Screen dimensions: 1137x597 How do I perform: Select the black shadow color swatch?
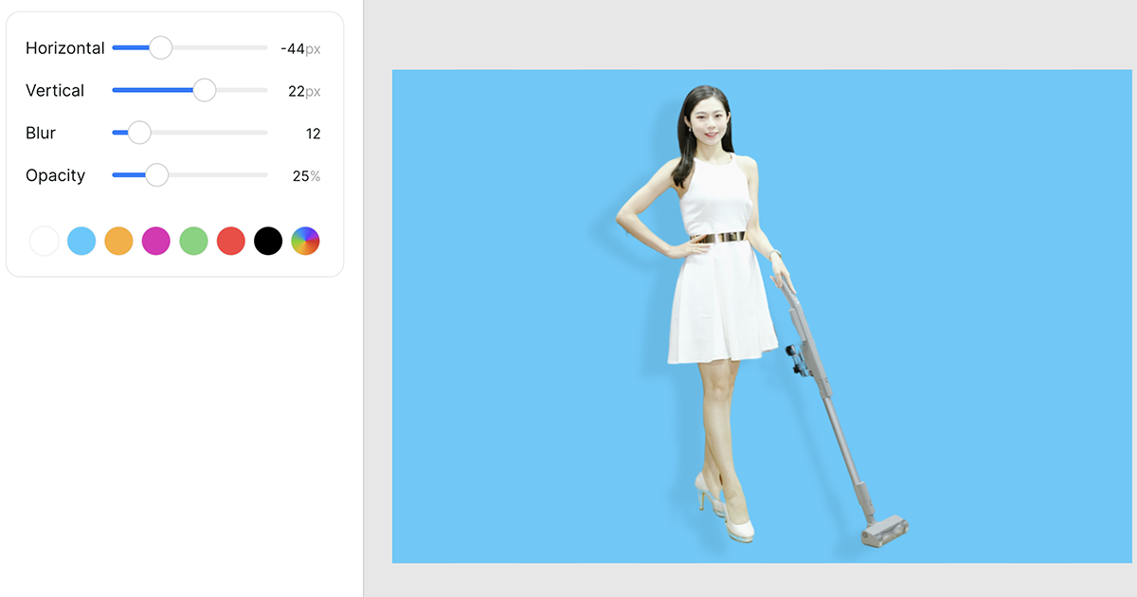[x=268, y=241]
